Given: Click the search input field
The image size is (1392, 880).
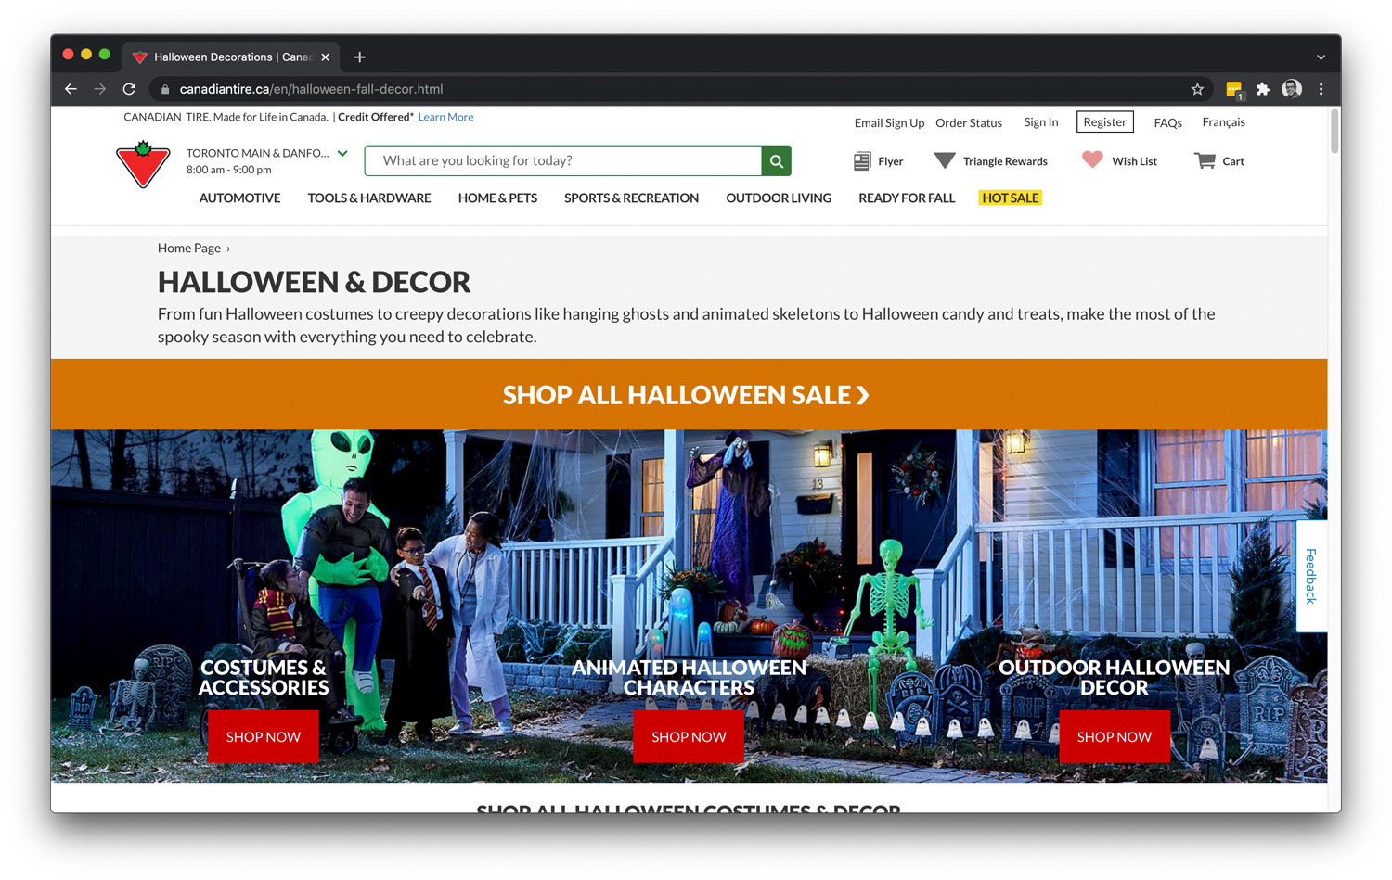Looking at the screenshot, I should tap(563, 160).
